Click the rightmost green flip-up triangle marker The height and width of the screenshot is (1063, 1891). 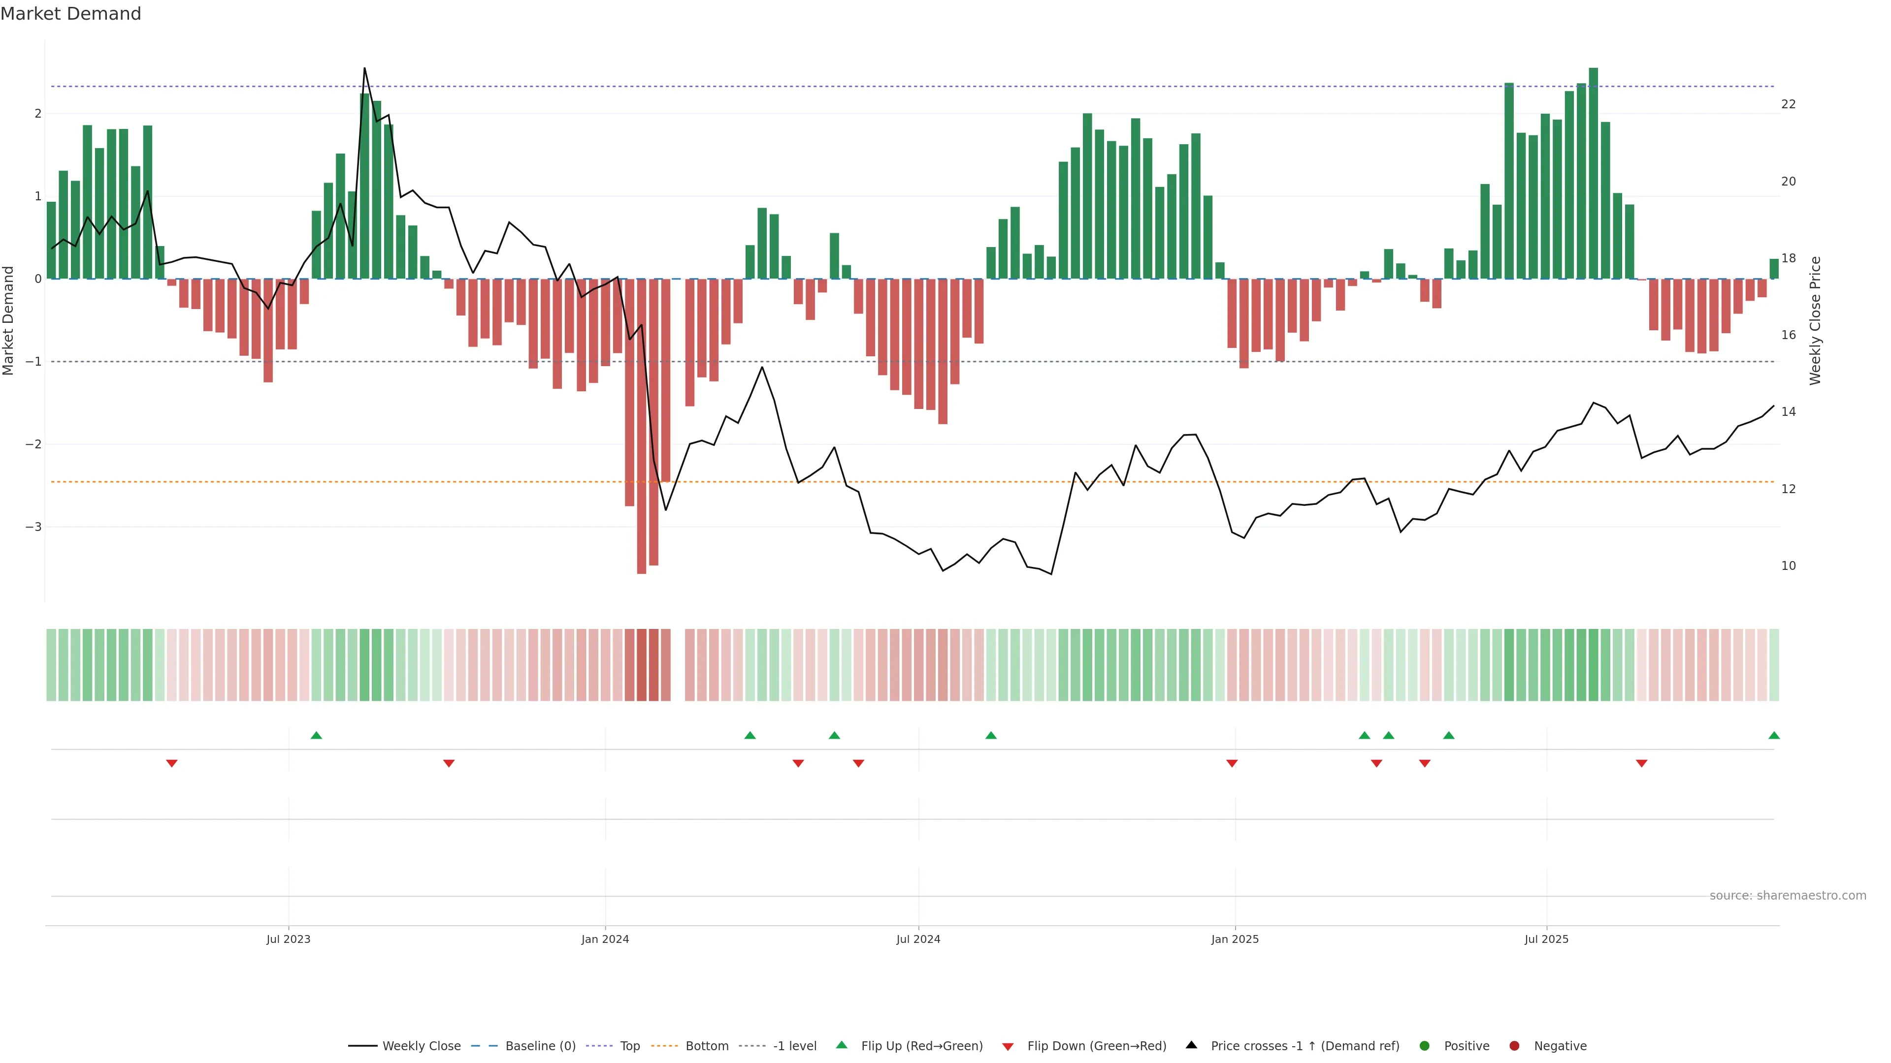[x=1773, y=735]
